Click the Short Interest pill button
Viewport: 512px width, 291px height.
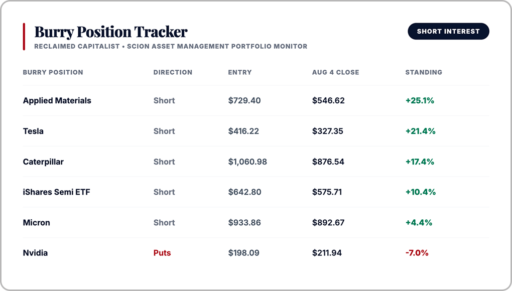[x=448, y=31]
